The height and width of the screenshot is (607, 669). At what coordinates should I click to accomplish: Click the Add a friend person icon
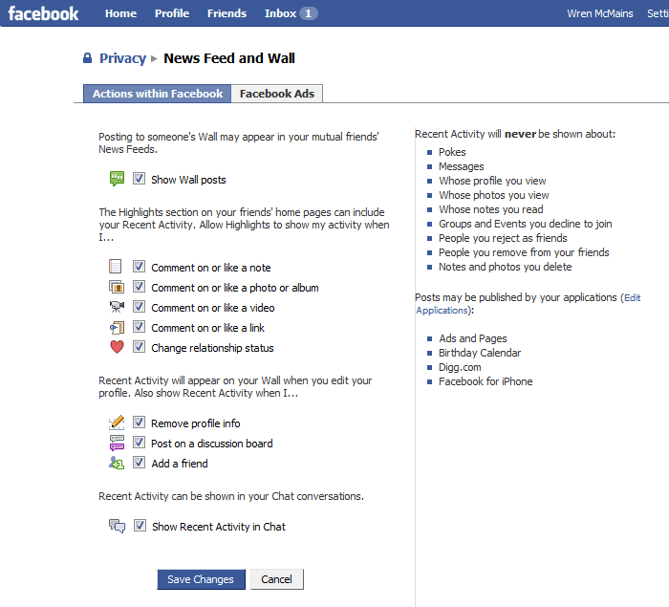(117, 463)
